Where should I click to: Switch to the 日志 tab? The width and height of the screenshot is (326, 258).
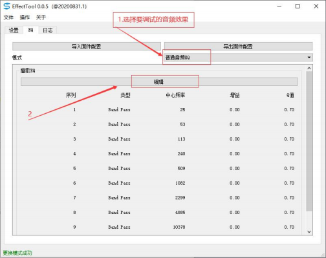[x=48, y=30]
